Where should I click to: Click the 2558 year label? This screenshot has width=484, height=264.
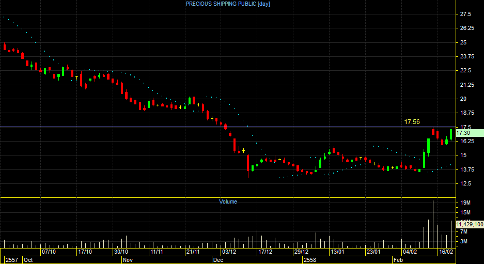[310, 260]
